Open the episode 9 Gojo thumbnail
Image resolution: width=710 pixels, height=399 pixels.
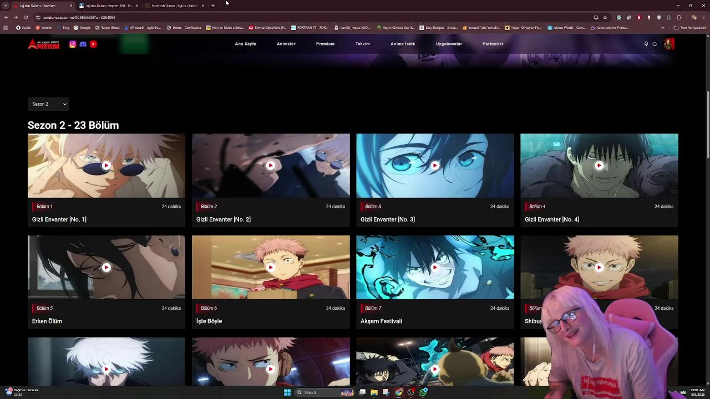pos(106,361)
